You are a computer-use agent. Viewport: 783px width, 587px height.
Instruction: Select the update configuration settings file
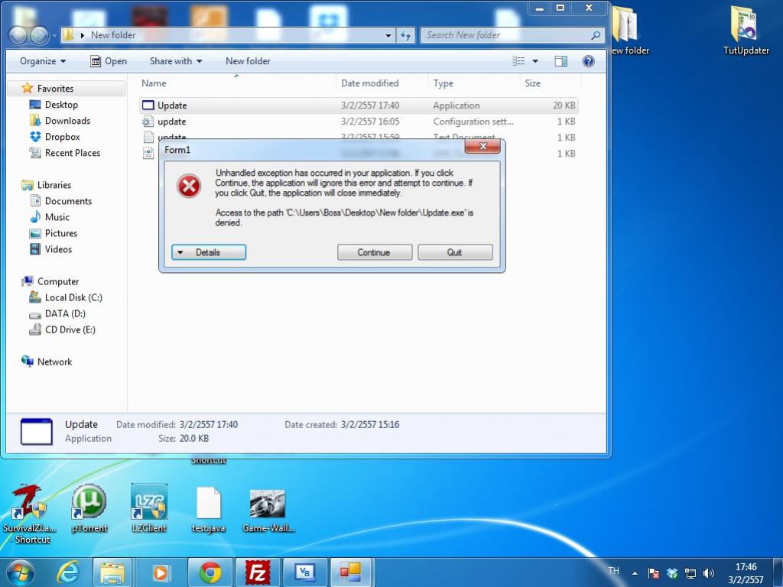click(x=359, y=122)
